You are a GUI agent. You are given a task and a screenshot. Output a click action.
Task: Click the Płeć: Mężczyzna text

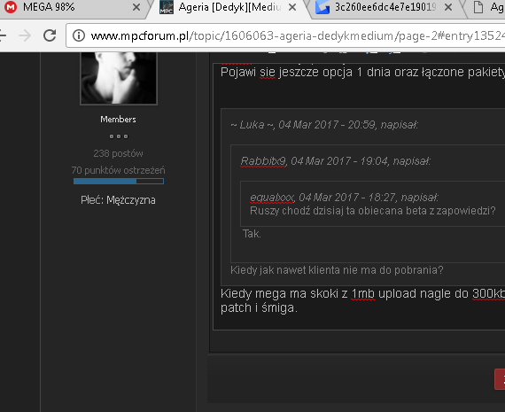point(118,200)
